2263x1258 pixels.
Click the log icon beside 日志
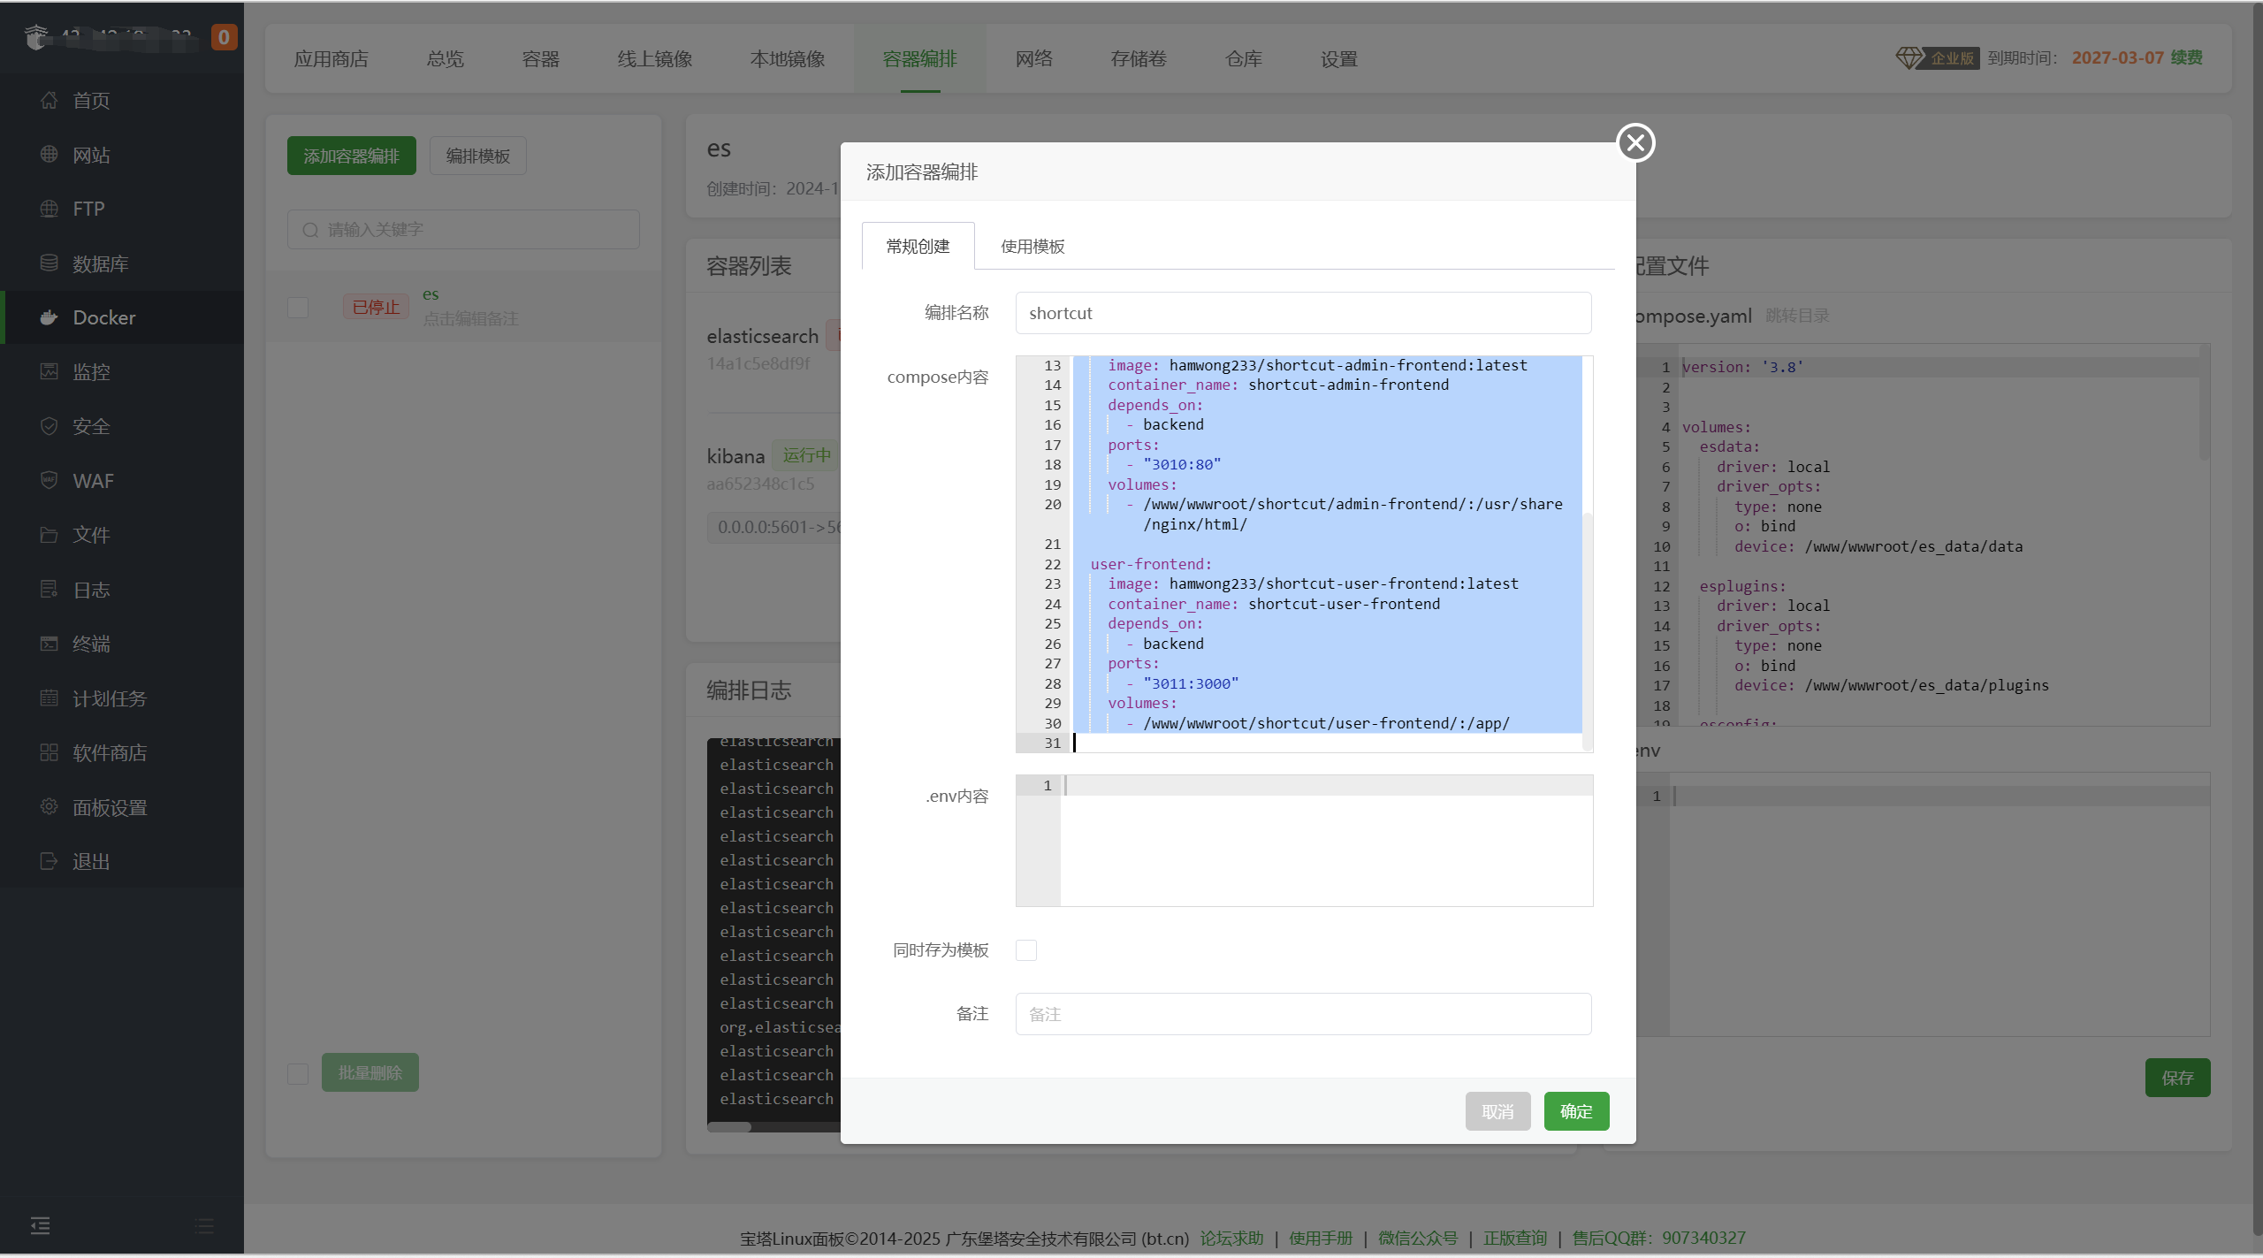point(49,590)
